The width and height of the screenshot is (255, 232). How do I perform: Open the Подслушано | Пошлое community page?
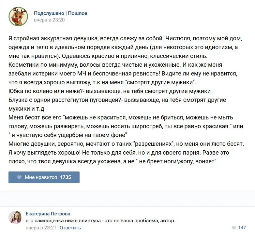coord(61,13)
